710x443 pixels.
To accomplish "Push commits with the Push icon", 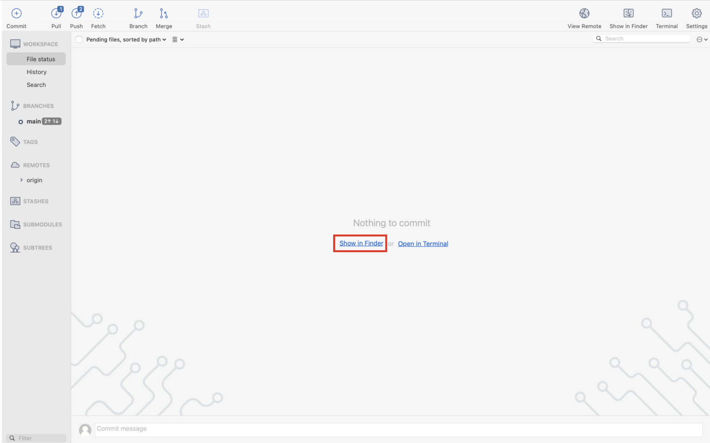I will click(x=77, y=14).
